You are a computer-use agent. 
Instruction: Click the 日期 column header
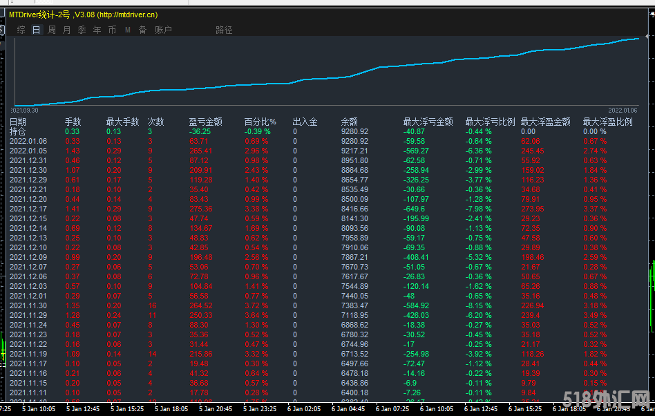coord(18,122)
